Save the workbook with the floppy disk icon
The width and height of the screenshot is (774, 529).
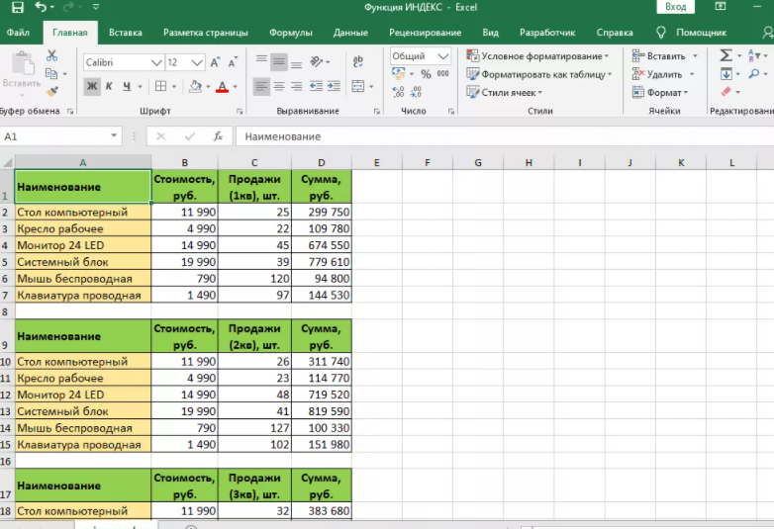coord(17,7)
